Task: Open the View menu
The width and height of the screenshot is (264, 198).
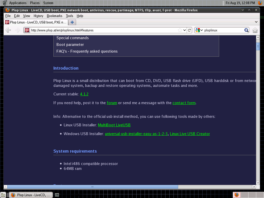Action: [27, 16]
